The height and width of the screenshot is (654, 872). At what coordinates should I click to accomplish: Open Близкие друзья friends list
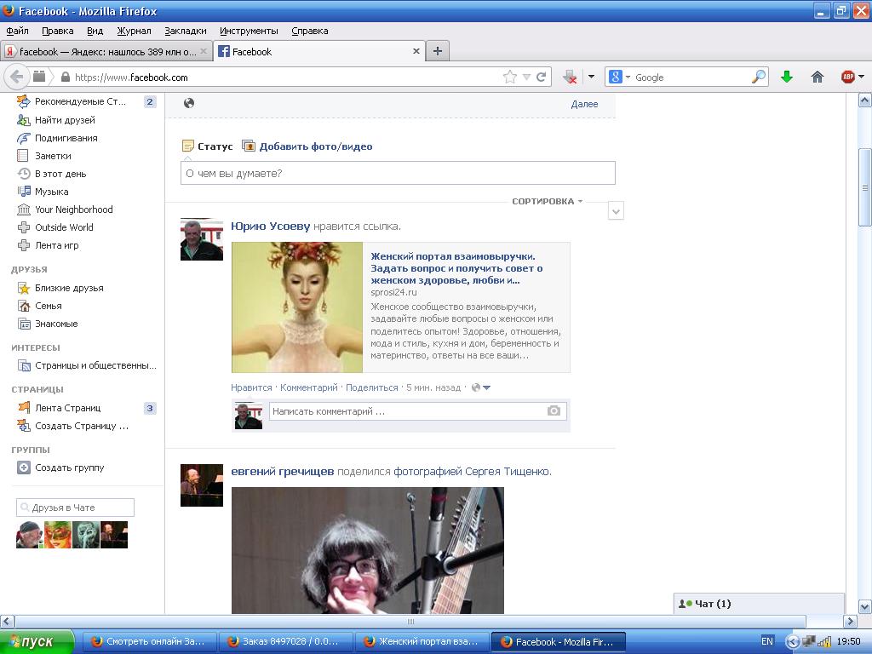click(68, 288)
